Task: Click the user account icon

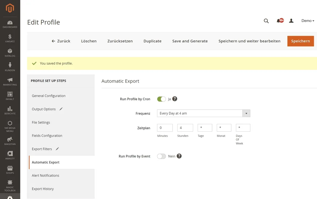Action: click(291, 21)
